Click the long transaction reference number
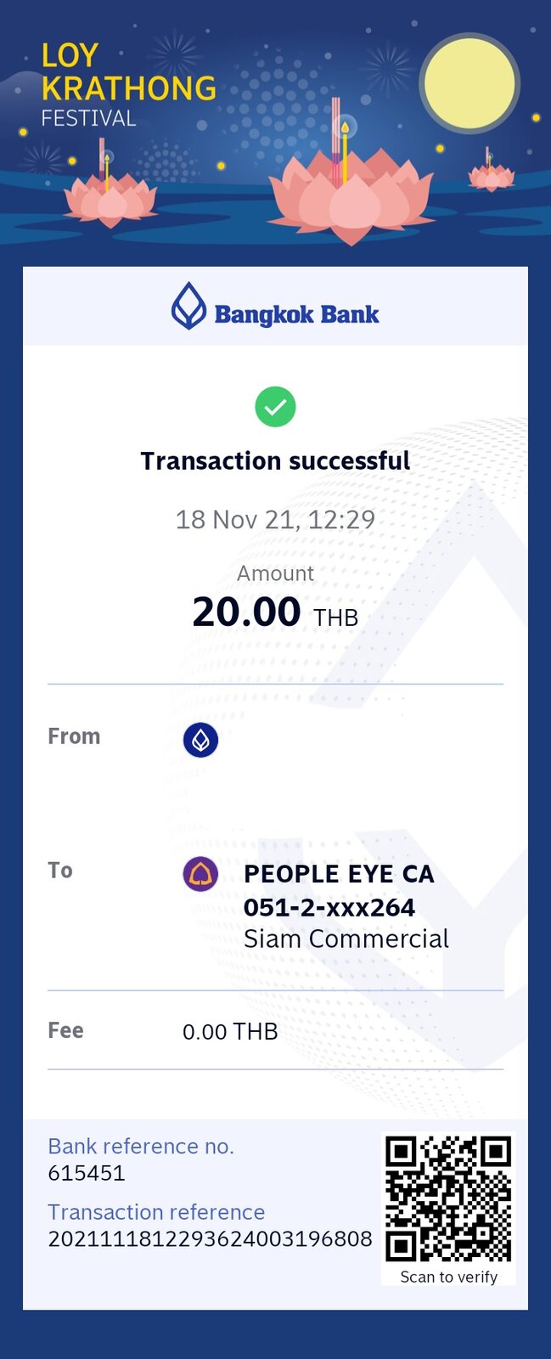The width and height of the screenshot is (551, 1359). [x=210, y=1238]
